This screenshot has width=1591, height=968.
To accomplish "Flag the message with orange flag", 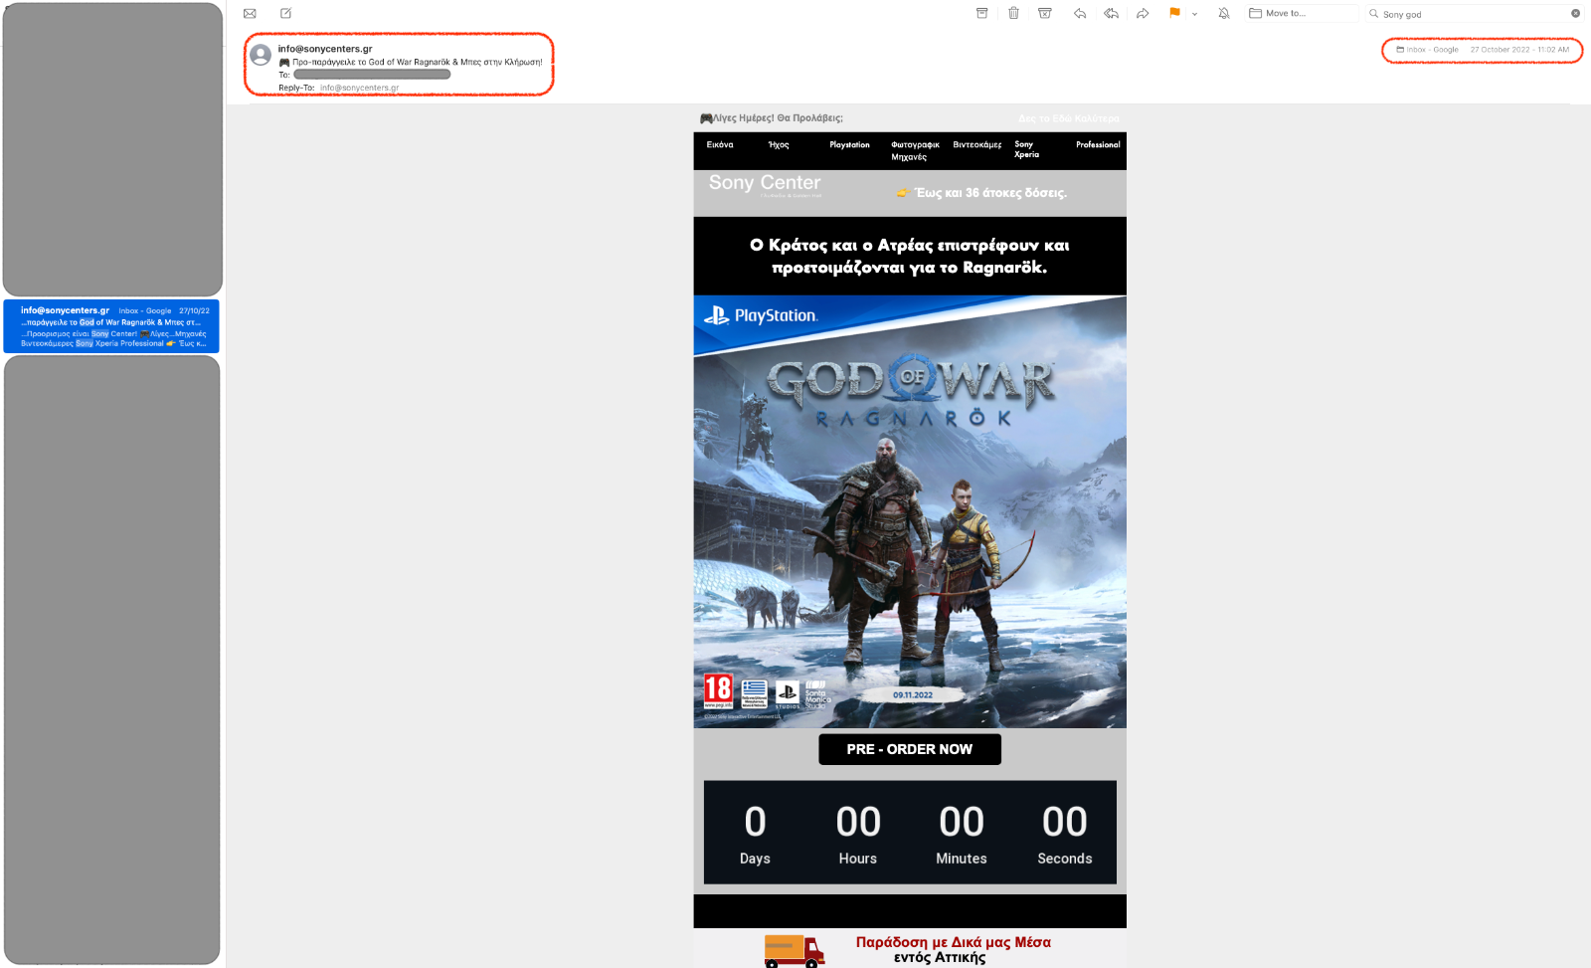I will 1174,13.
